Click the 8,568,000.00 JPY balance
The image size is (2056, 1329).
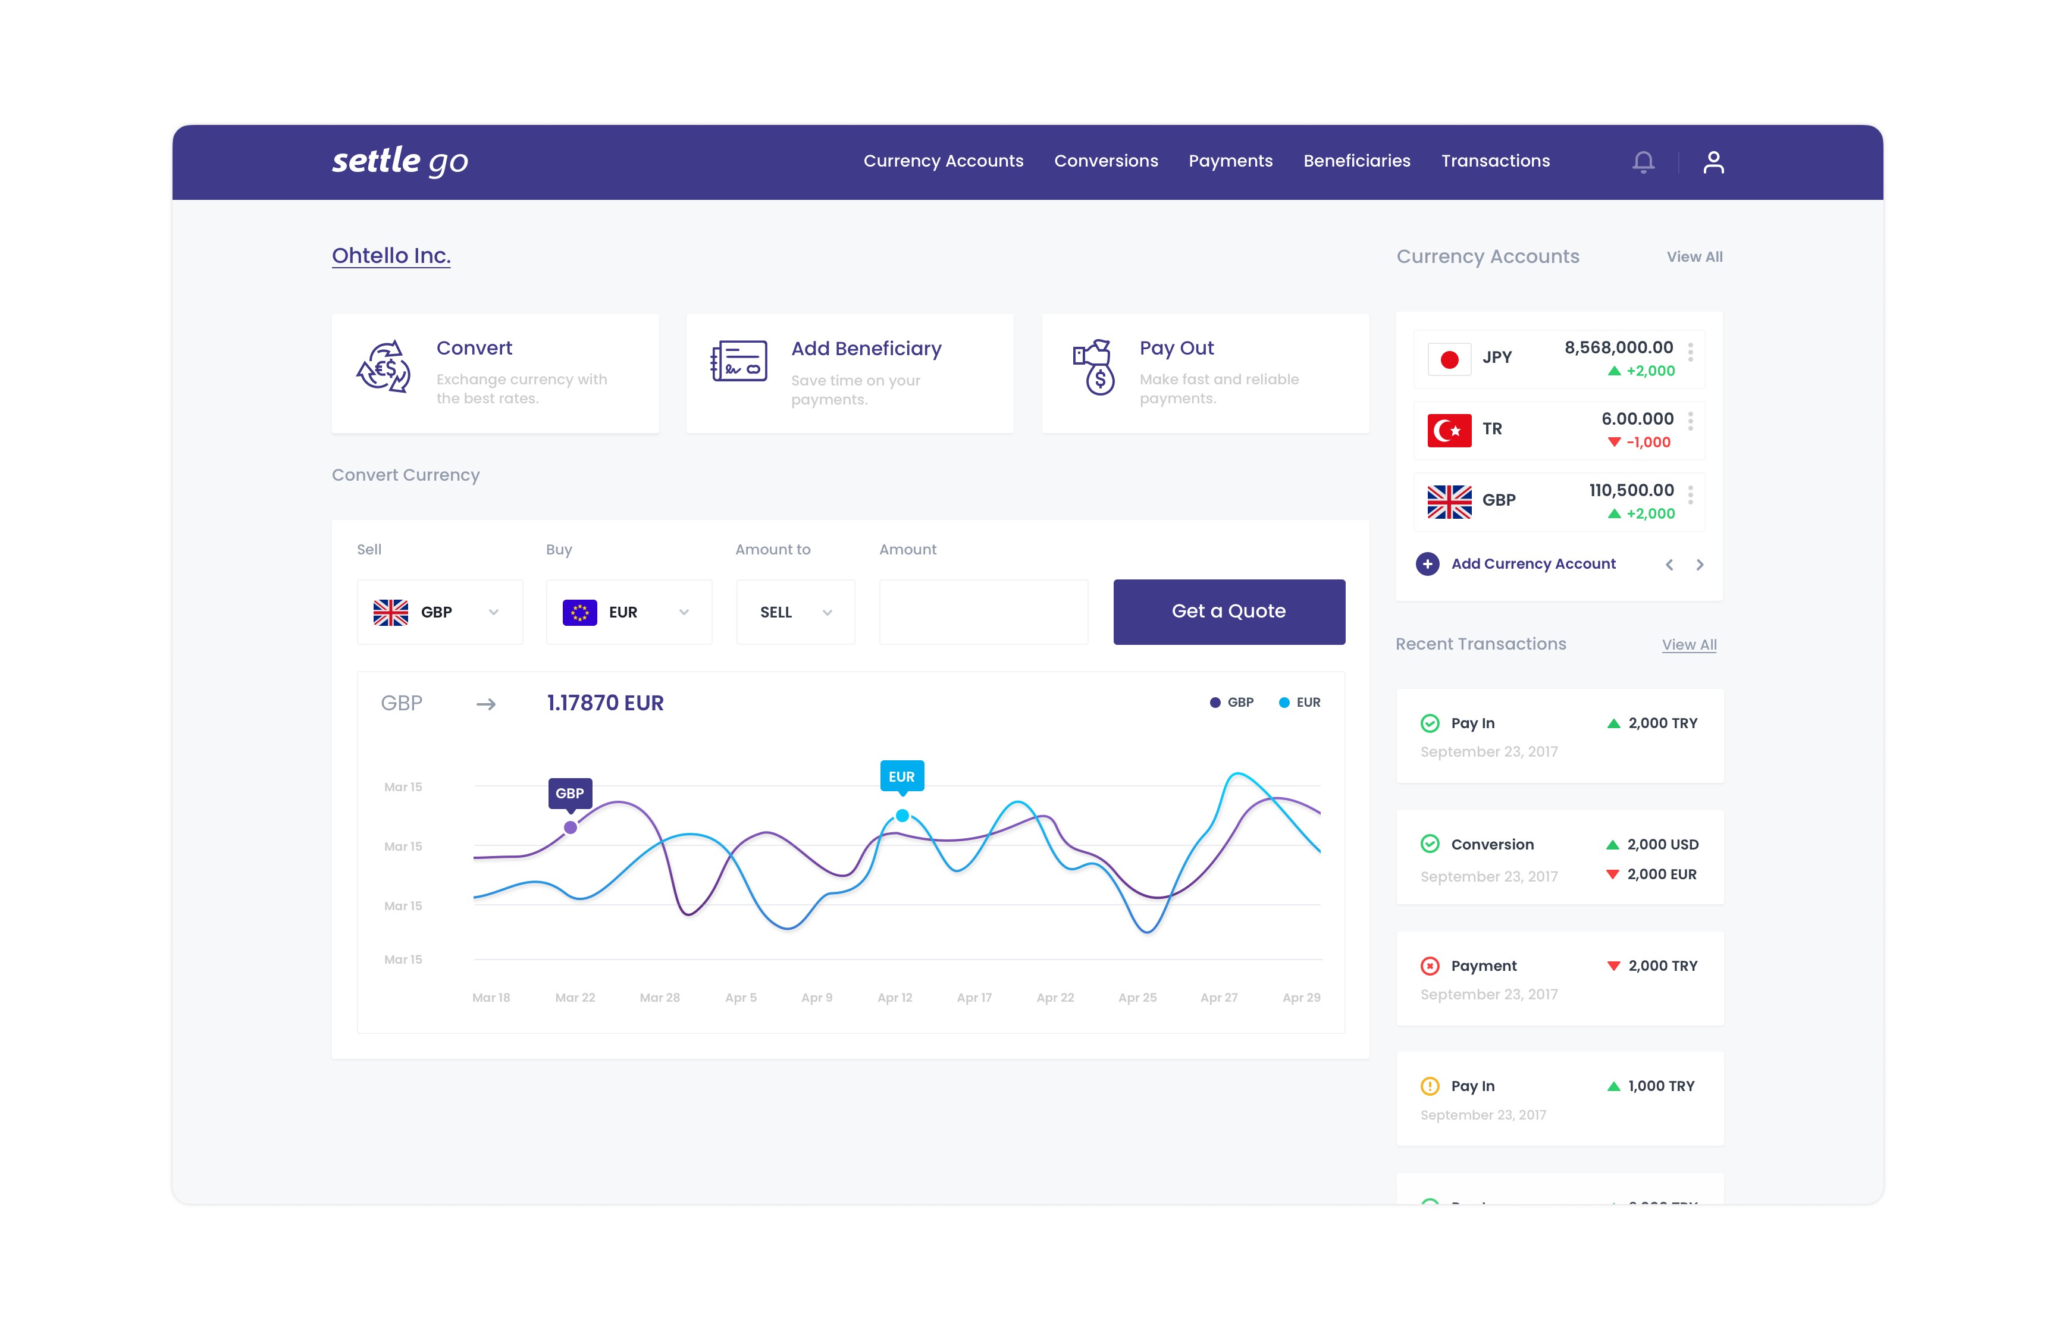point(1619,348)
